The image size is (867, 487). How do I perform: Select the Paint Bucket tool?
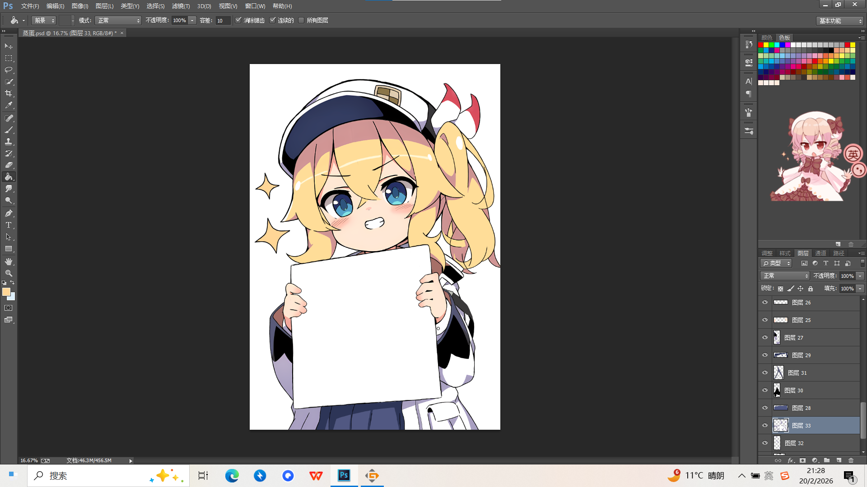9,177
